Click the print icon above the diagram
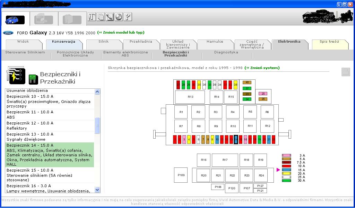The height and width of the screenshot is (208, 355). [346, 72]
